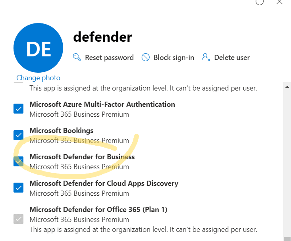Click the greyed Defender for Office 365 checkbox
291x241 pixels.
pos(18,219)
